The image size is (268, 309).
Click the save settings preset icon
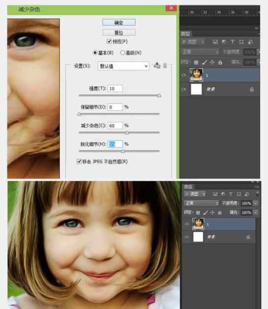click(157, 65)
